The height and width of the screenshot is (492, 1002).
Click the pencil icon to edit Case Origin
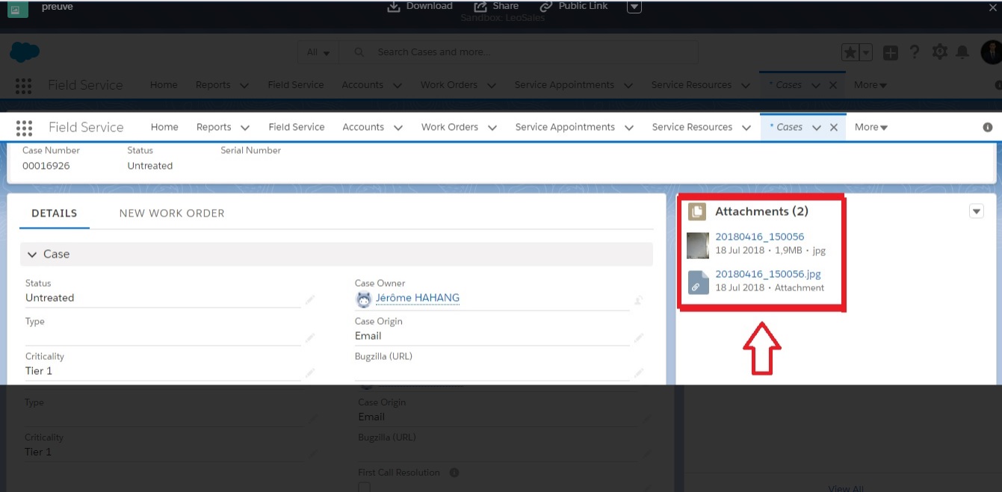638,338
